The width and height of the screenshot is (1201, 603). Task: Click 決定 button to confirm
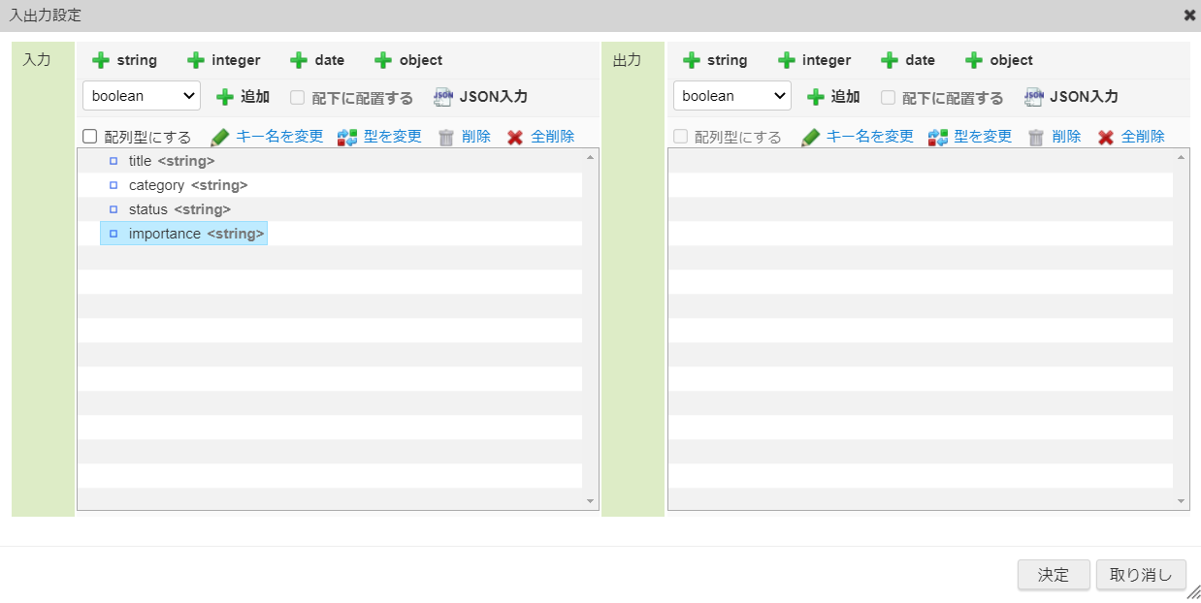tap(1054, 575)
